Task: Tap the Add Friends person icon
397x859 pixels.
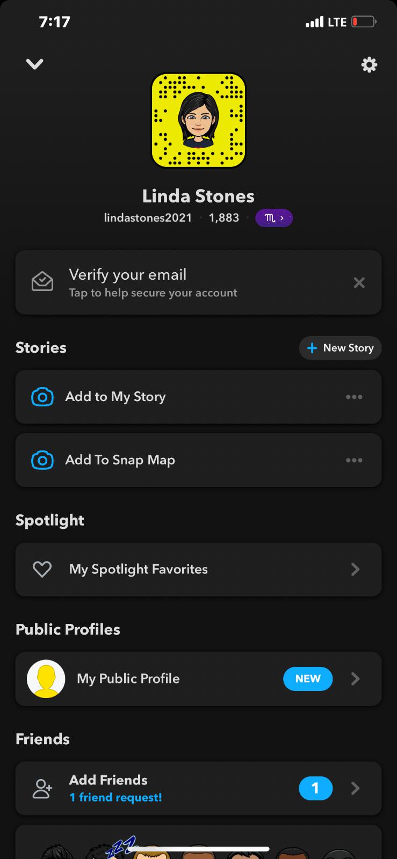Action: [x=42, y=788]
